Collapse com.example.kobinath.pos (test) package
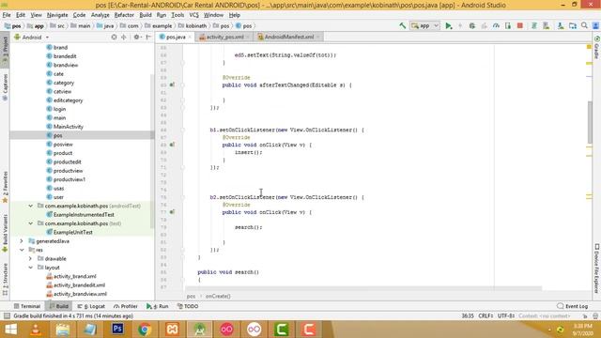This screenshot has height=338, width=601. [x=31, y=223]
